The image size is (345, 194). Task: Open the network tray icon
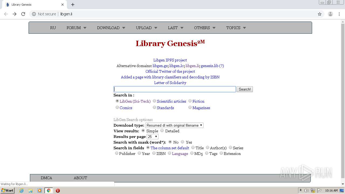[313, 190]
